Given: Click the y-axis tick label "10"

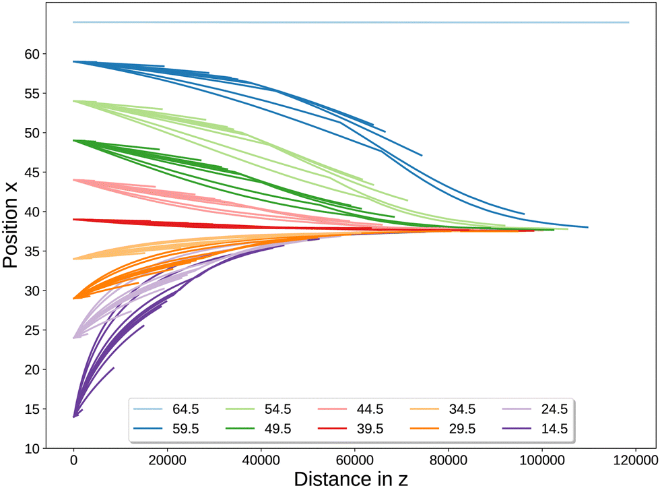Looking at the screenshot, I should (x=32, y=449).
